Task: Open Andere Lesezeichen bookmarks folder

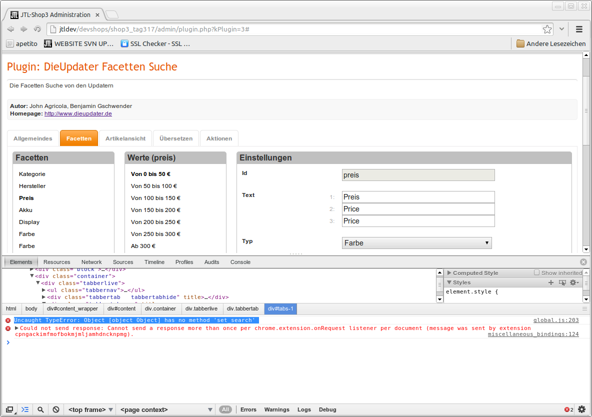Action: click(x=551, y=44)
